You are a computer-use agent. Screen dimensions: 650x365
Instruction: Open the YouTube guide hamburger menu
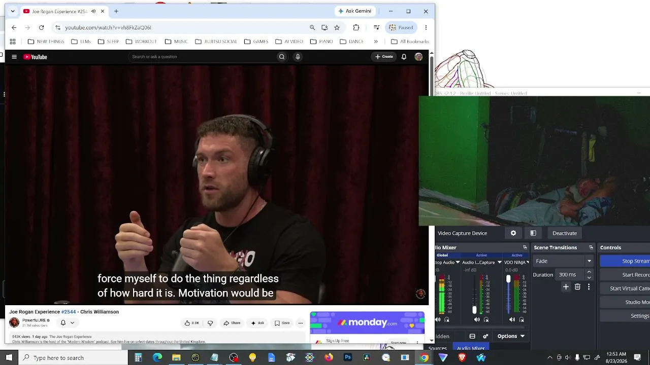[14, 57]
